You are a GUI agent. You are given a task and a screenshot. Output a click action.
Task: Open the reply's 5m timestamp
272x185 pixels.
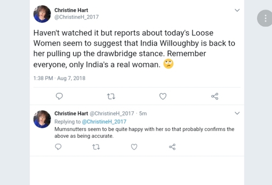pyautogui.click(x=143, y=113)
